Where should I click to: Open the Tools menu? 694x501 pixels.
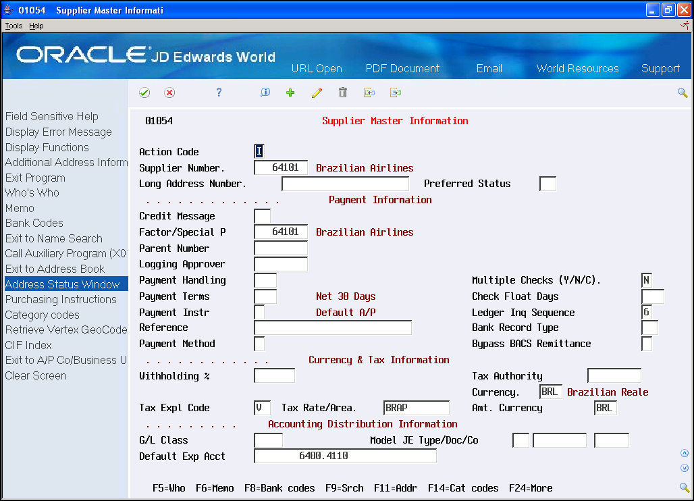pyautogui.click(x=14, y=26)
